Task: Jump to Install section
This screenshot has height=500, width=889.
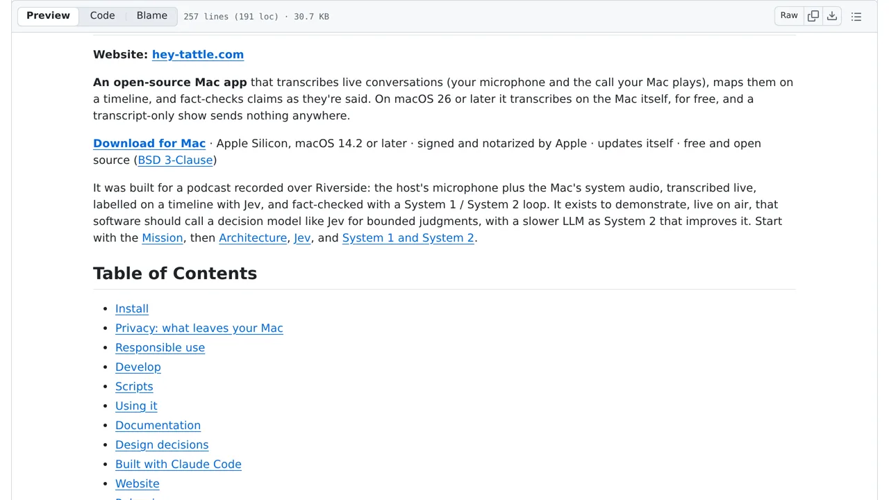Action: [x=132, y=308]
